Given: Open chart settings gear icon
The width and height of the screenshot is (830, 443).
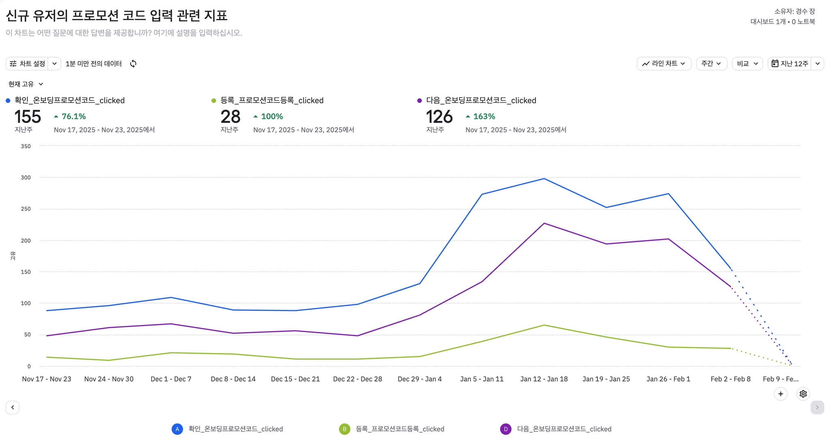Looking at the screenshot, I should (803, 394).
